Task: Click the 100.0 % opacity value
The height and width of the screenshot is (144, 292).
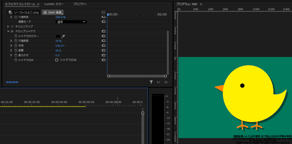Action: pos(60,17)
